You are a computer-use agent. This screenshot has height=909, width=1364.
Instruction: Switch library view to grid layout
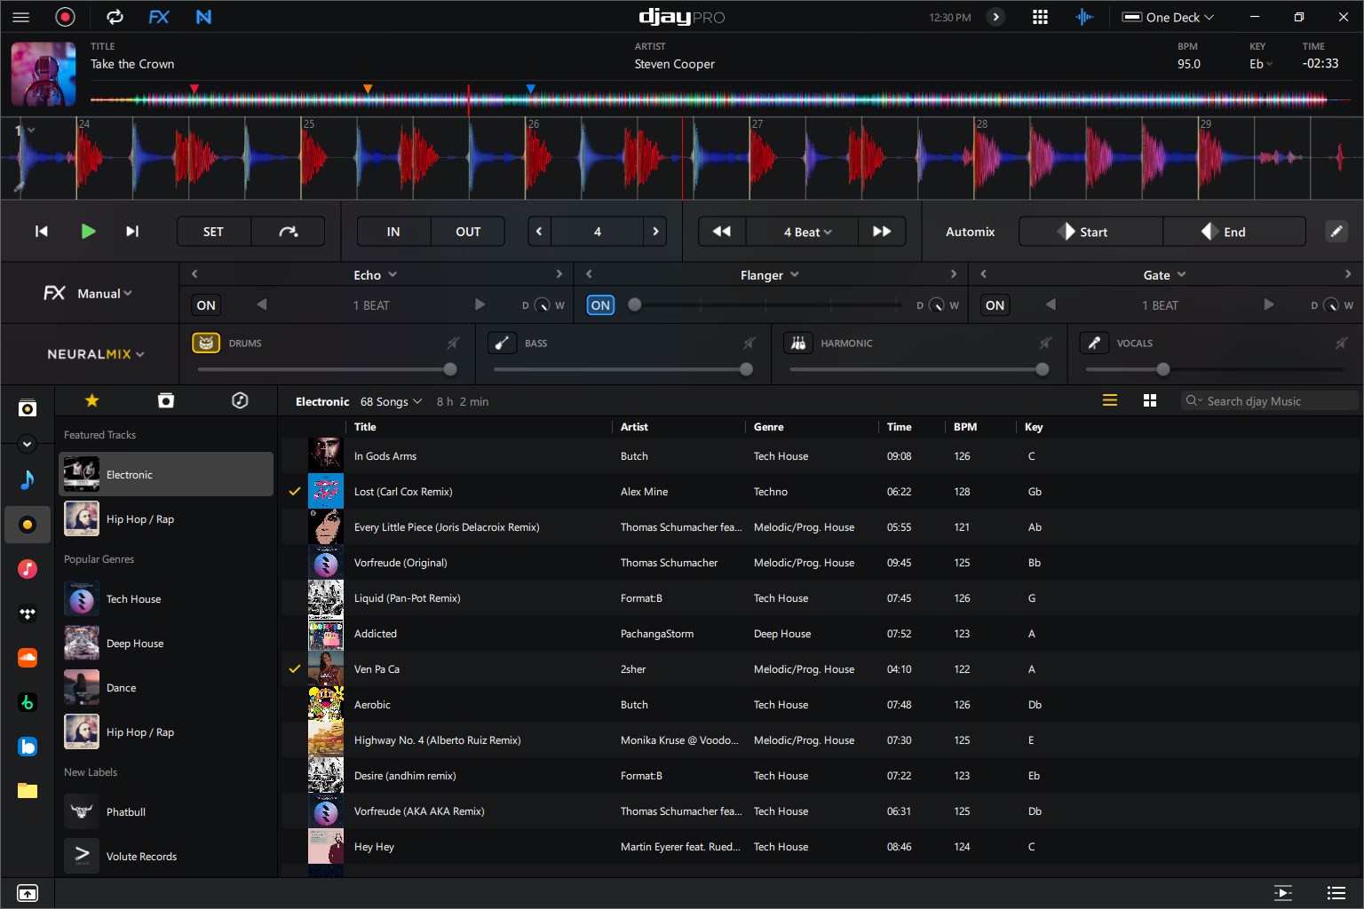click(1150, 400)
